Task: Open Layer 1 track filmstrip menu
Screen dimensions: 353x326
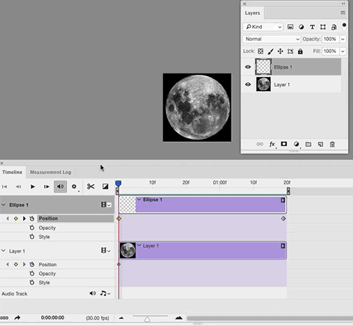Action: tap(106, 250)
